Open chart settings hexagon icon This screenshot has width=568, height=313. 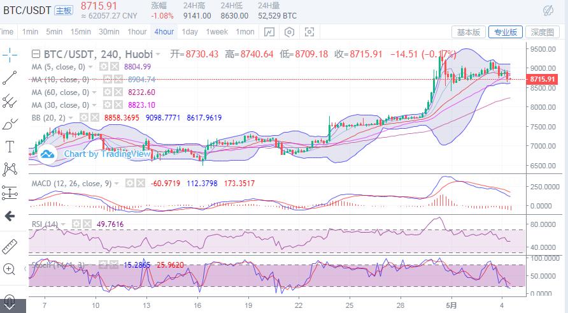pyautogui.click(x=290, y=32)
